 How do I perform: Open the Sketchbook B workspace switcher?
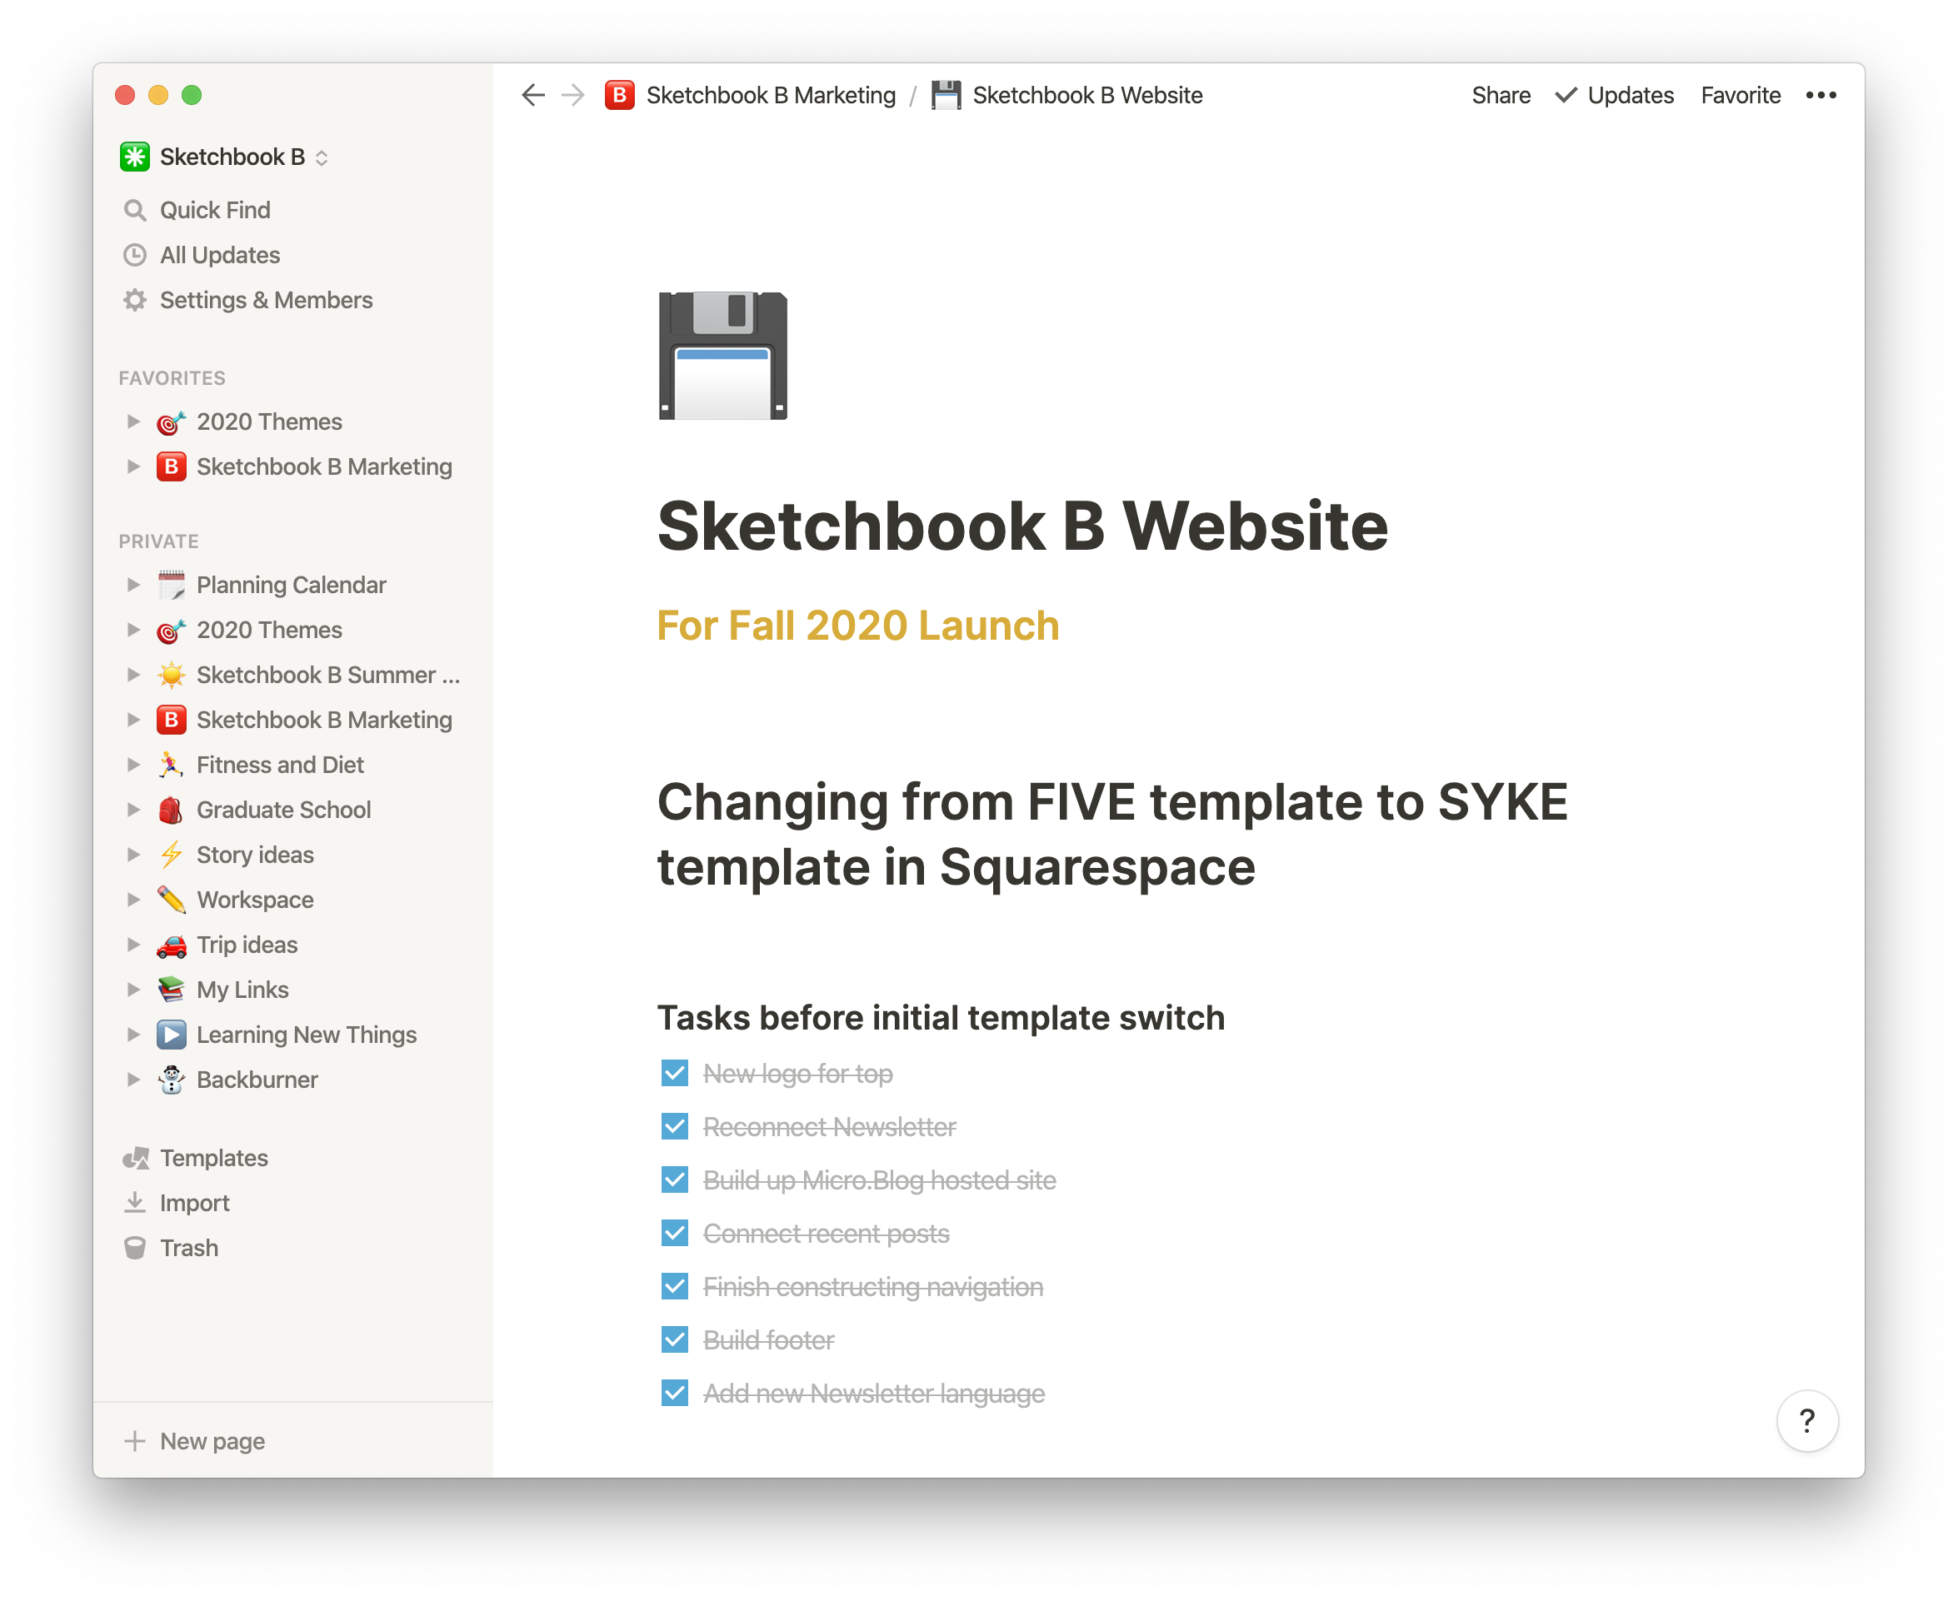(x=225, y=157)
